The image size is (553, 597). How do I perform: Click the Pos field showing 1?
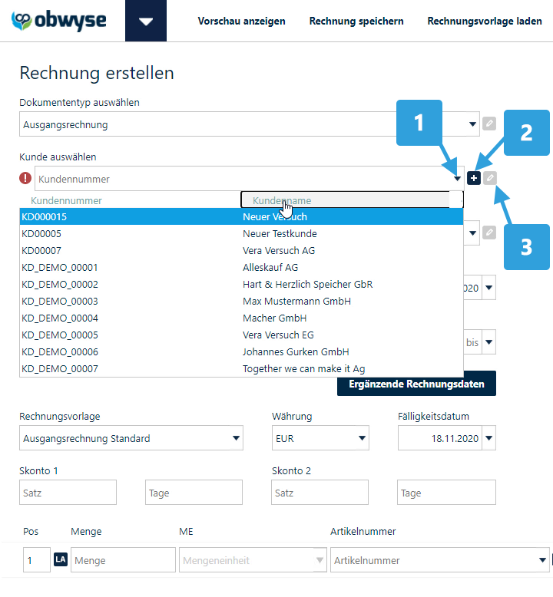37,560
